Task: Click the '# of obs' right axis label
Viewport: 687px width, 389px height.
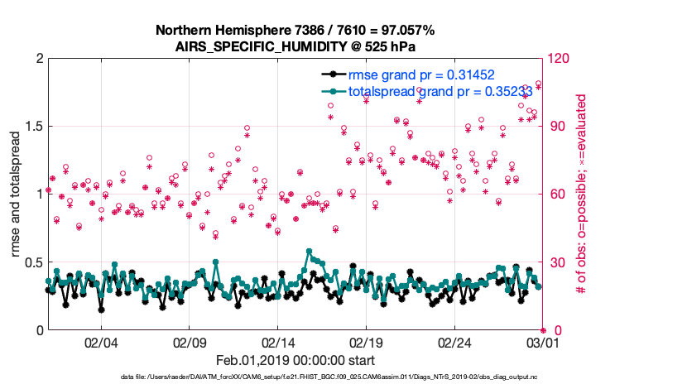Action: (581, 194)
